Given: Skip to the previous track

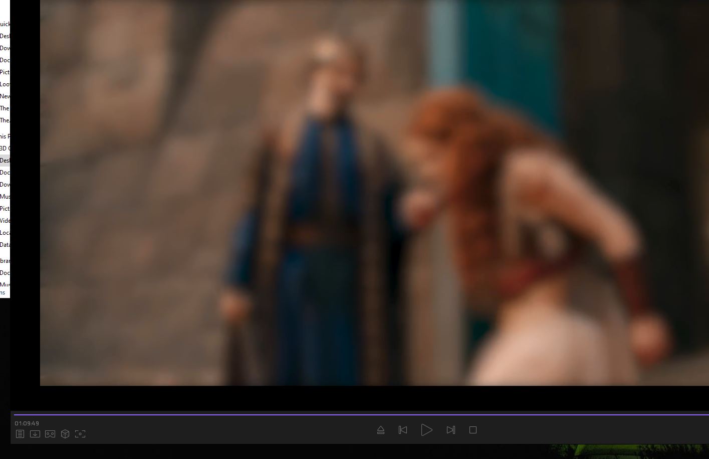Looking at the screenshot, I should [x=403, y=430].
